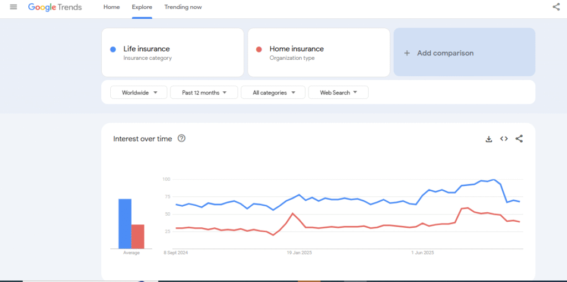The image size is (567, 282).
Task: Click the blue Life insurance color dot
Action: click(x=113, y=49)
